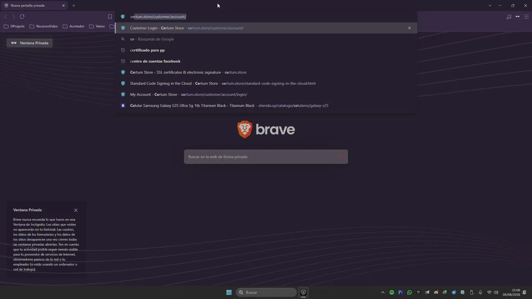Click the bookmark icon beside the address bar
532x299 pixels.
110,17
